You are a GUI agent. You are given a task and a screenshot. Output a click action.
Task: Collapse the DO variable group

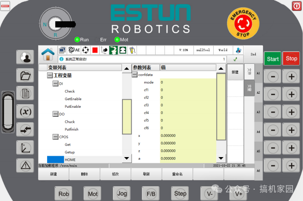click(x=55, y=114)
